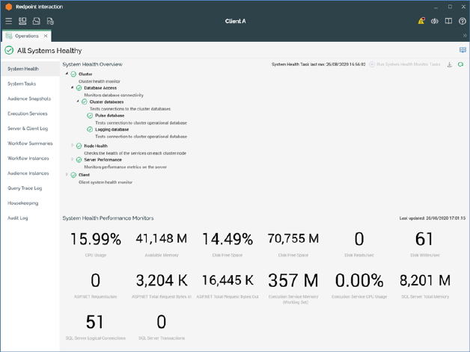Click the green check beside Pulse database
The width and height of the screenshot is (470, 352).
[90, 116]
